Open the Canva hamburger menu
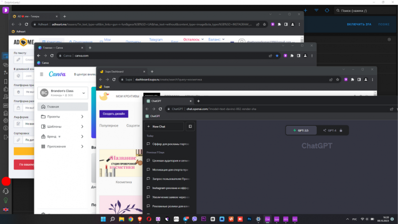Viewport: 398px width, 224px height. point(42,74)
